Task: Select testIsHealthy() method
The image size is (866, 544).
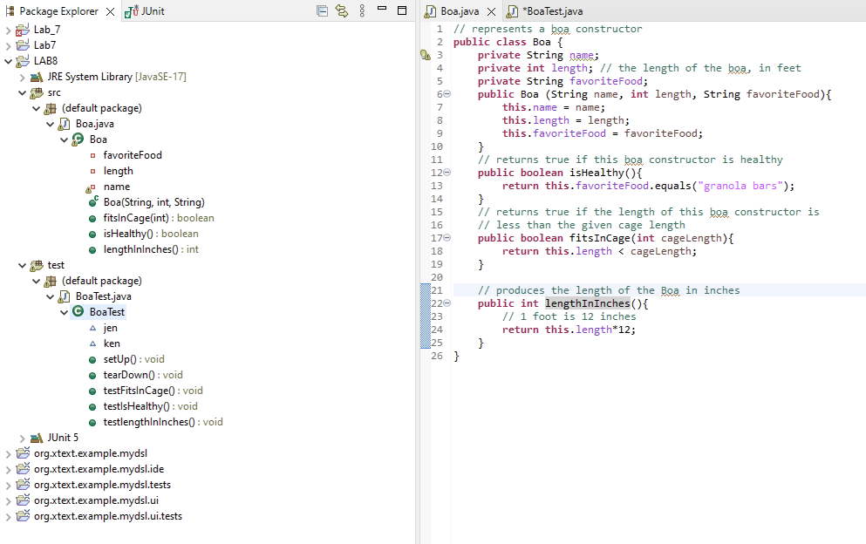Action: [150, 406]
